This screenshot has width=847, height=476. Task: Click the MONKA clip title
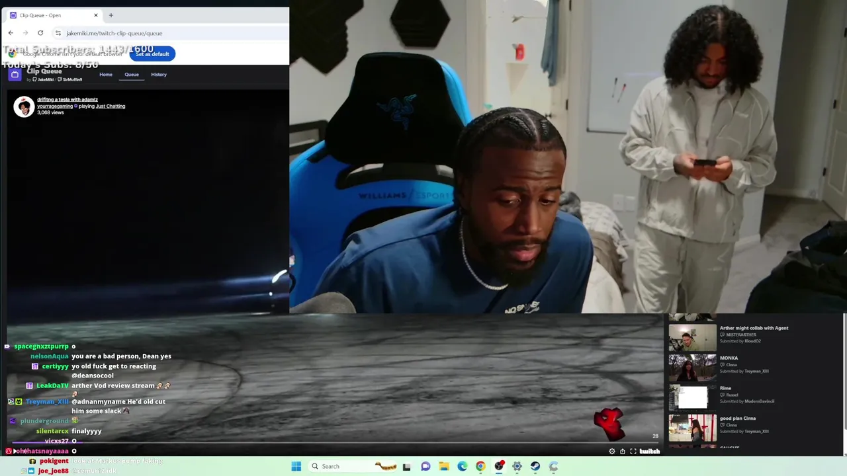pos(729,358)
